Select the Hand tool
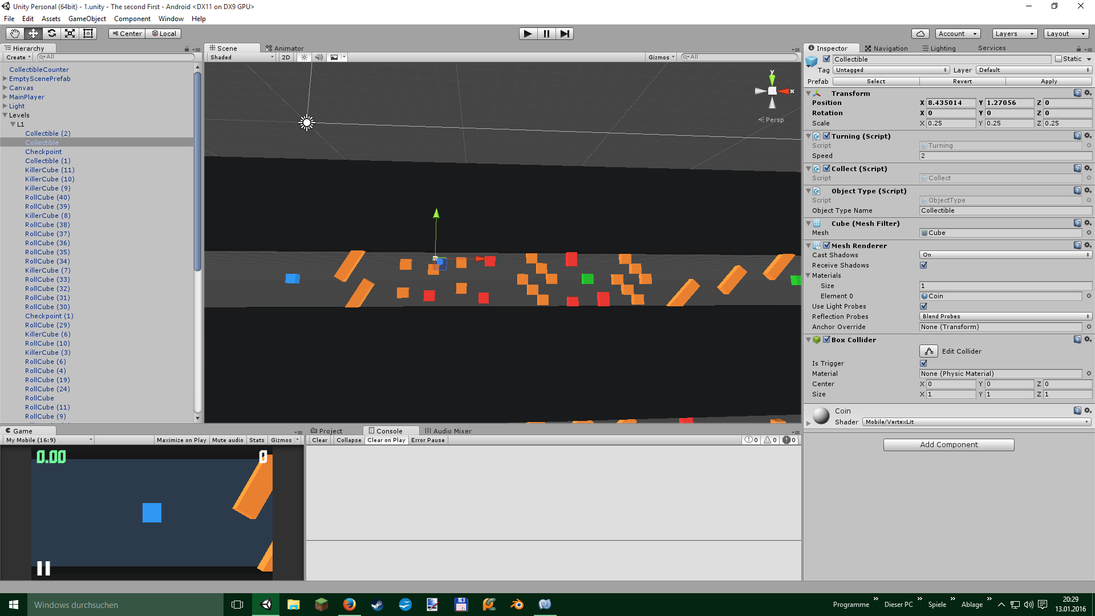 (x=15, y=34)
